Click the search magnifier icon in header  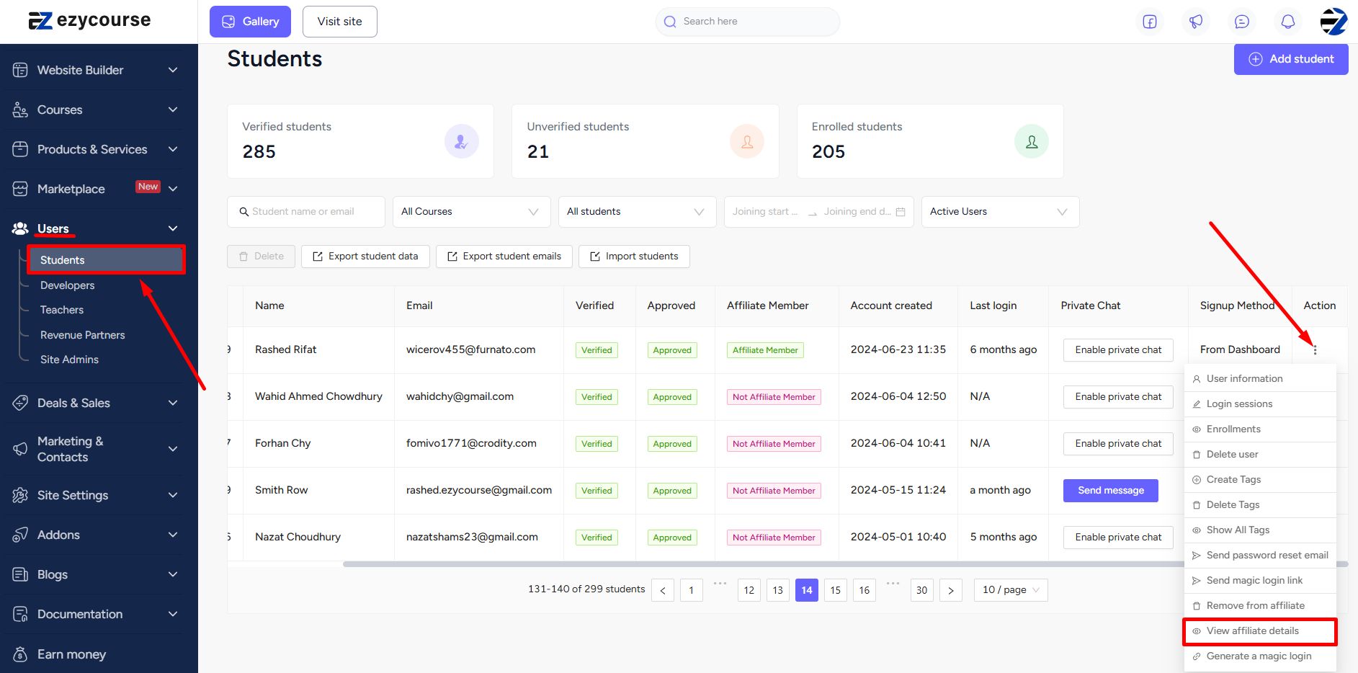[670, 22]
